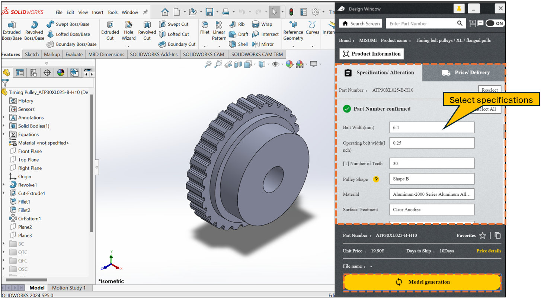Switch to the Price/ Delivery tab
This screenshot has width=541, height=298.
[x=465, y=73]
